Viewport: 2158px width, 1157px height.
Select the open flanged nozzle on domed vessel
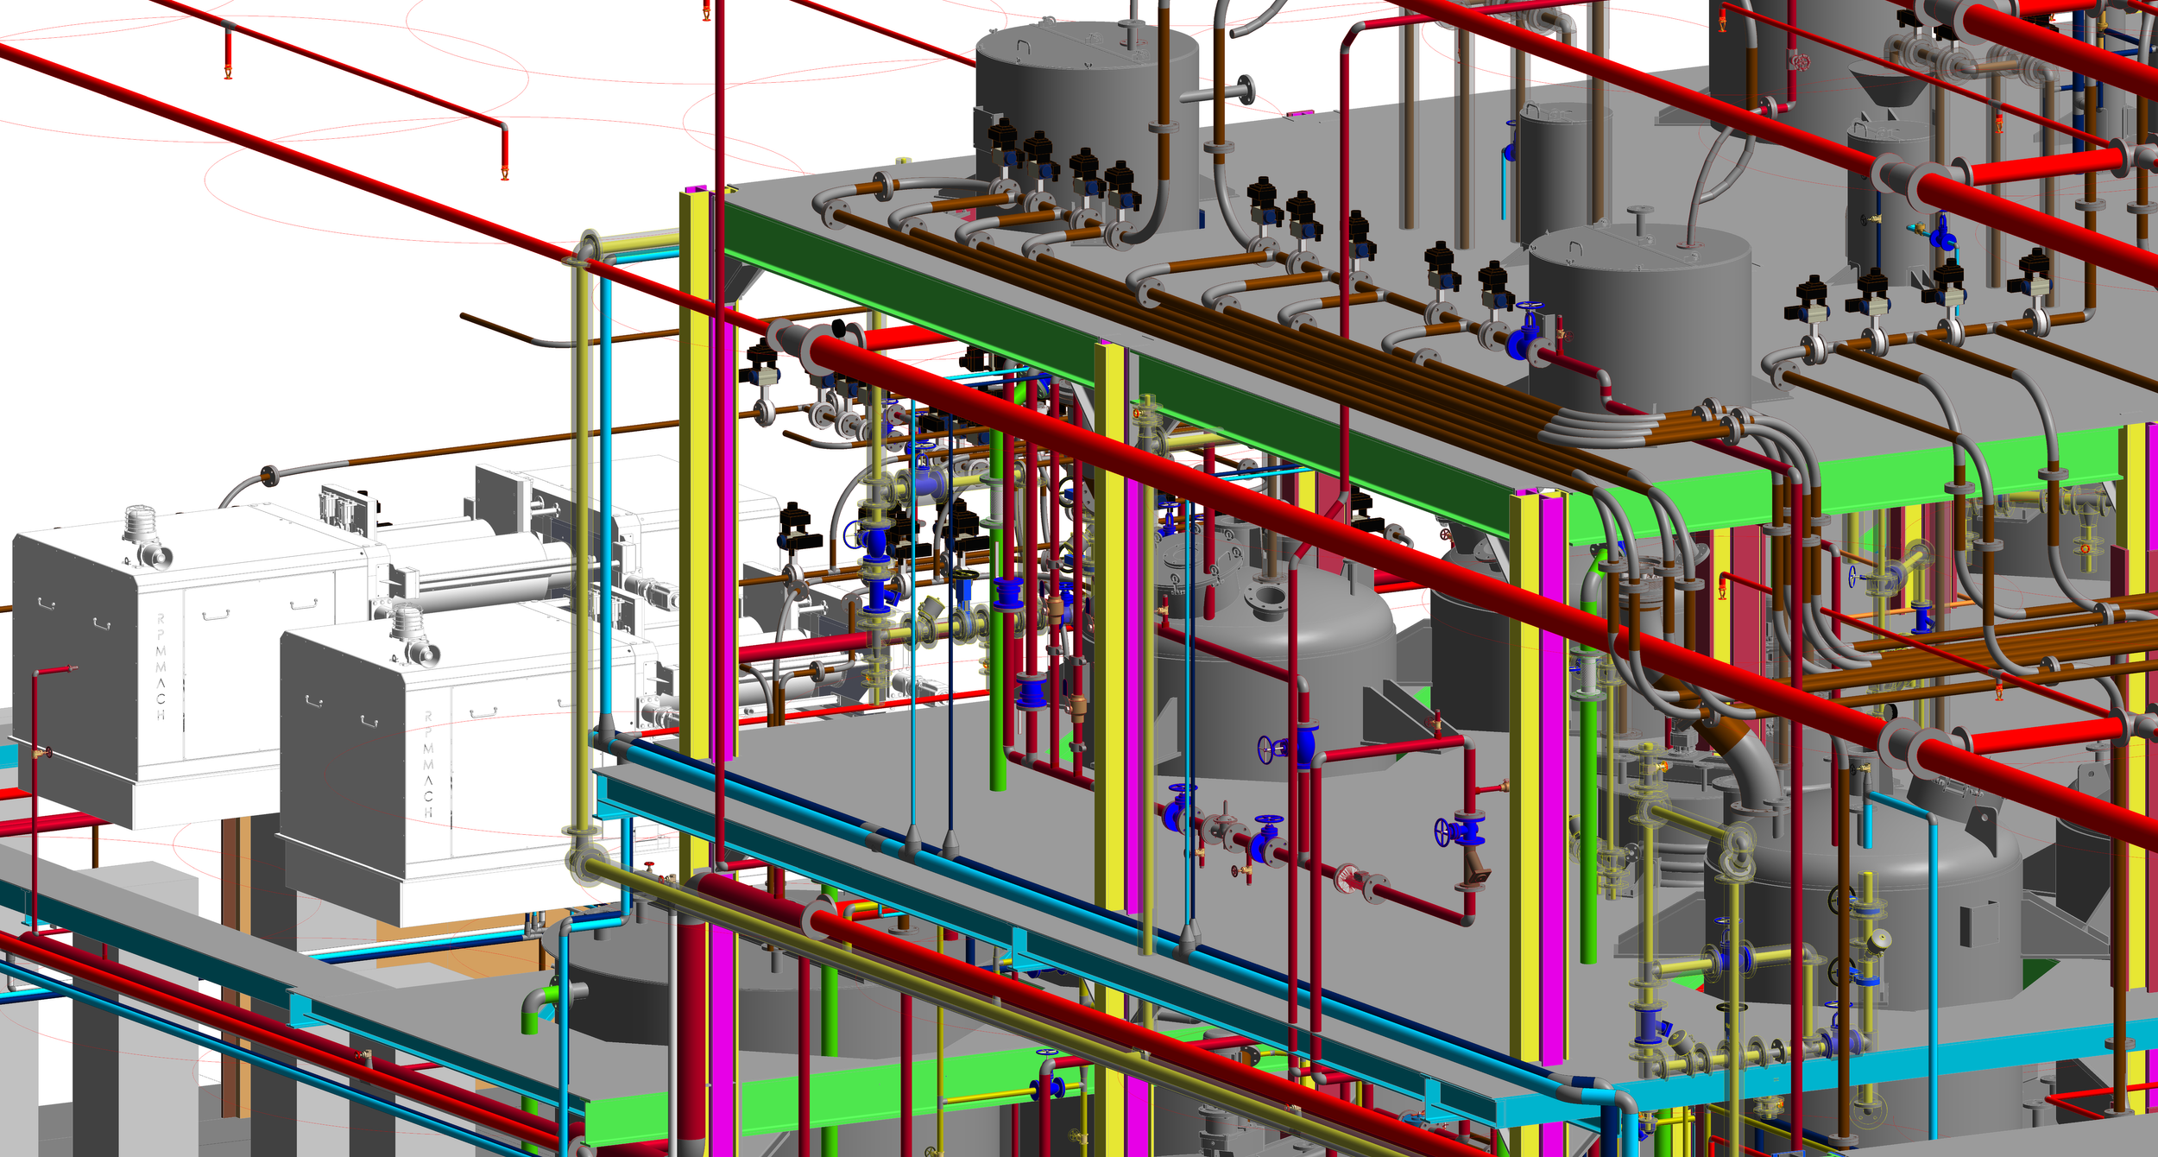[1266, 597]
